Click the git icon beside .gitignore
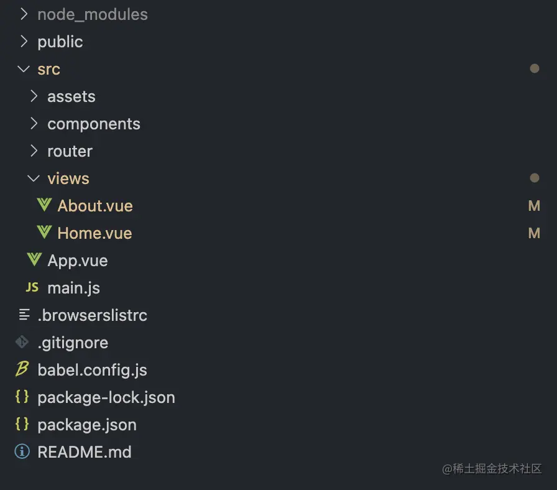Screen dimensions: 557x490 click(x=22, y=342)
